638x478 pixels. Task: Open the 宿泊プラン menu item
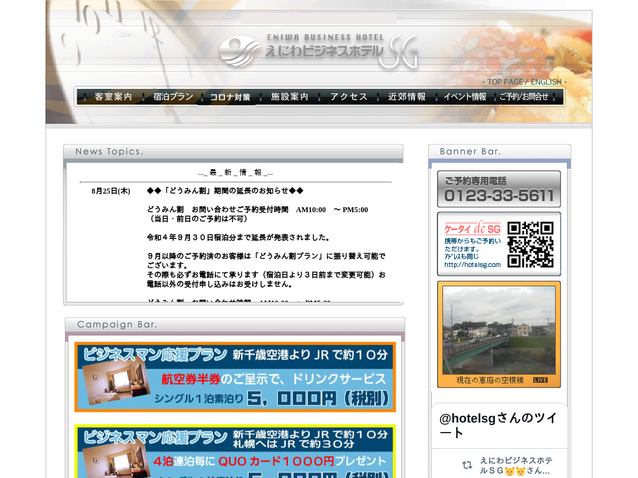[173, 96]
